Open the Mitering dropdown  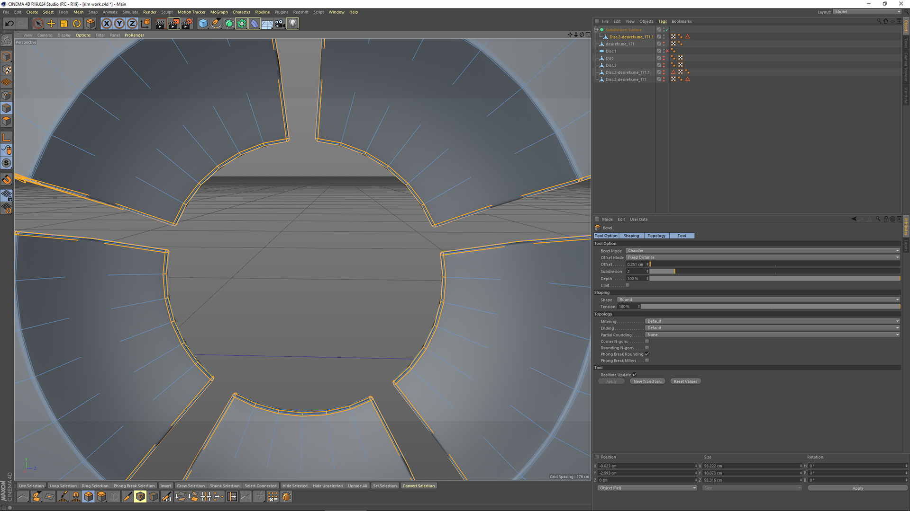tap(773, 321)
